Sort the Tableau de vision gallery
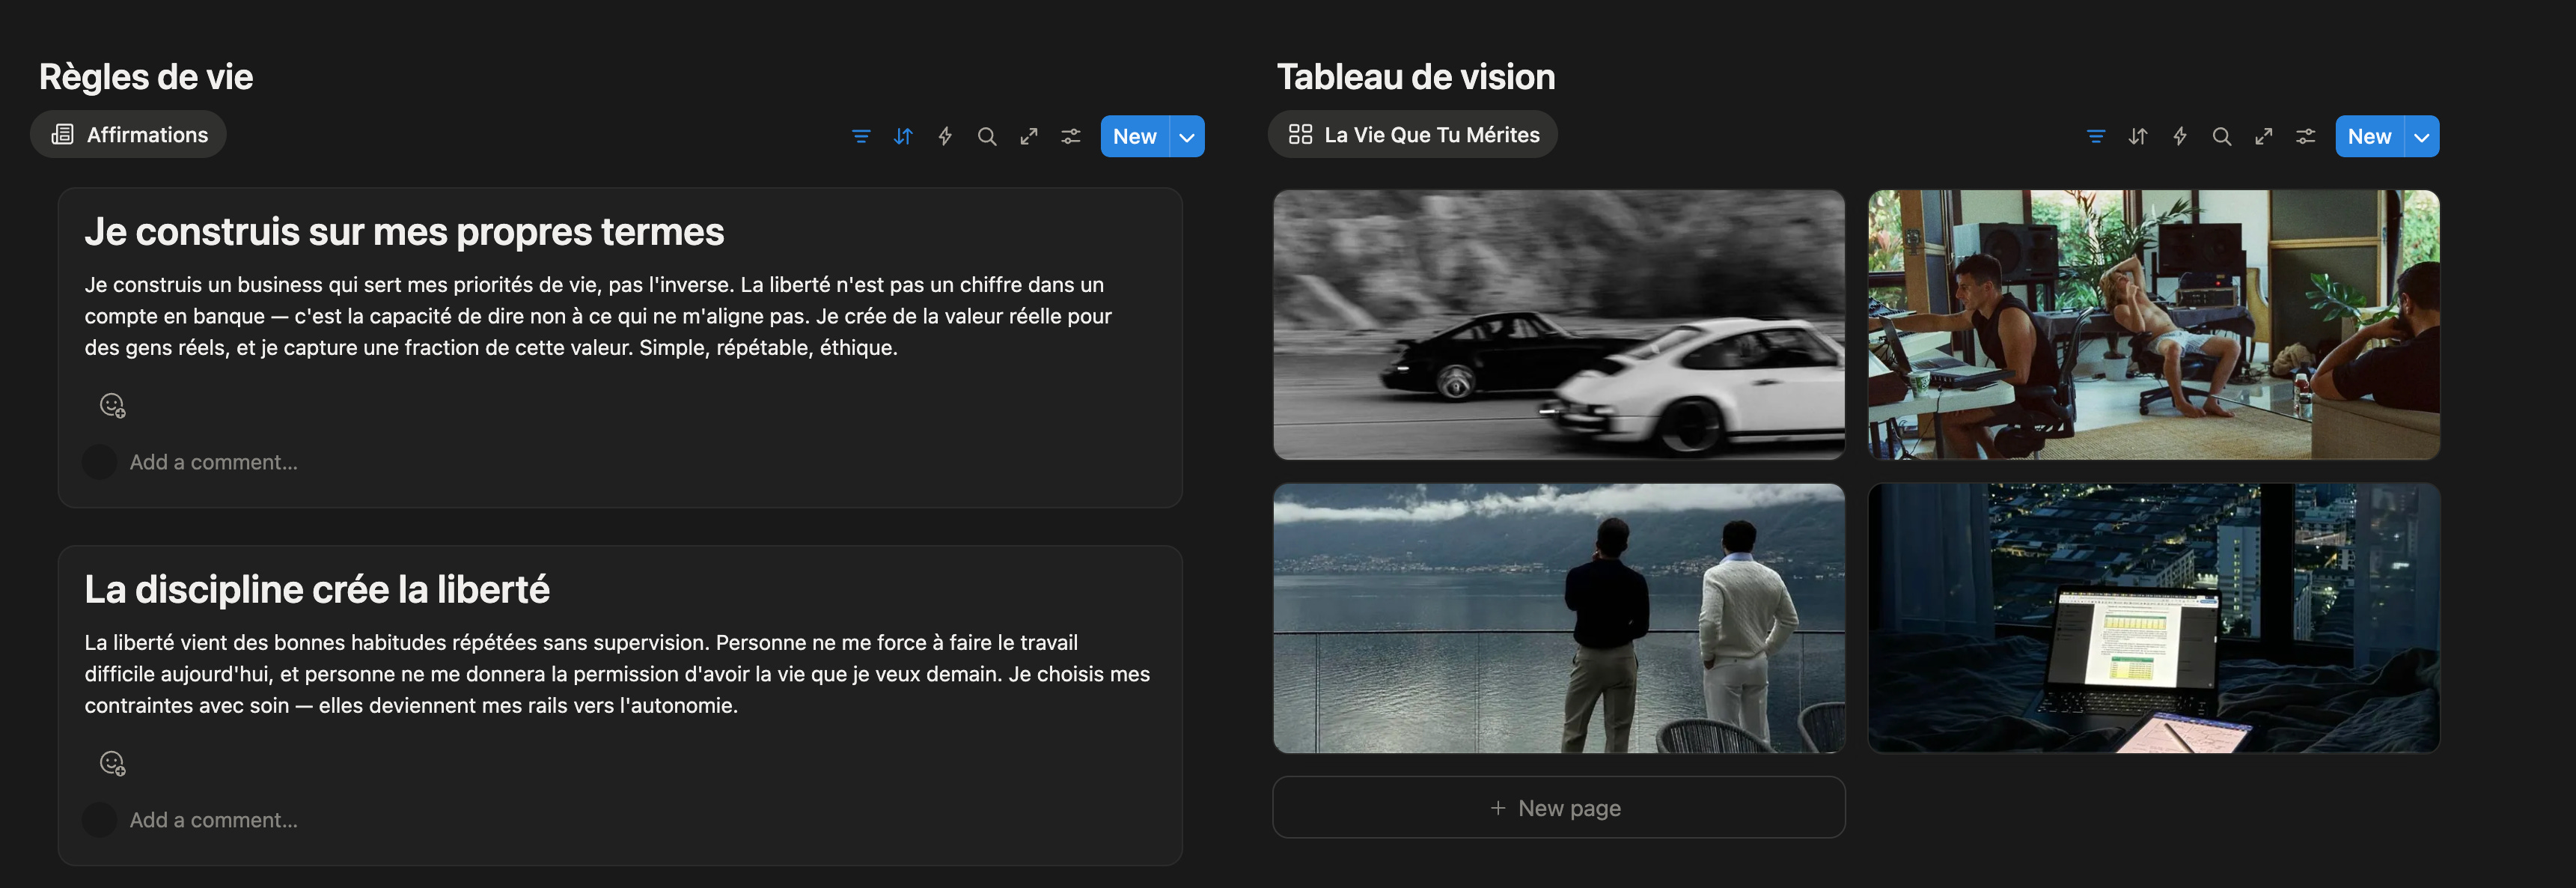The height and width of the screenshot is (888, 2576). [2138, 137]
